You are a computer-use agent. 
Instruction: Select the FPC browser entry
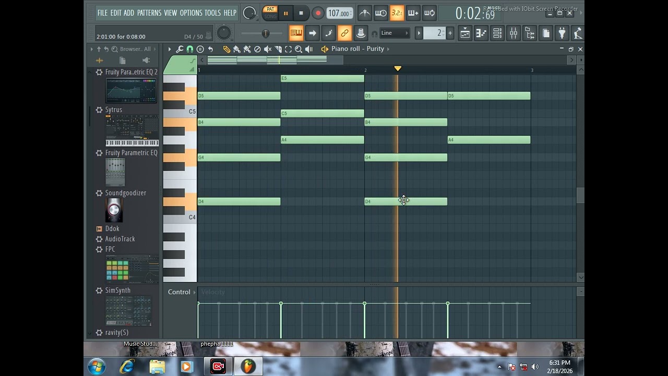110,249
